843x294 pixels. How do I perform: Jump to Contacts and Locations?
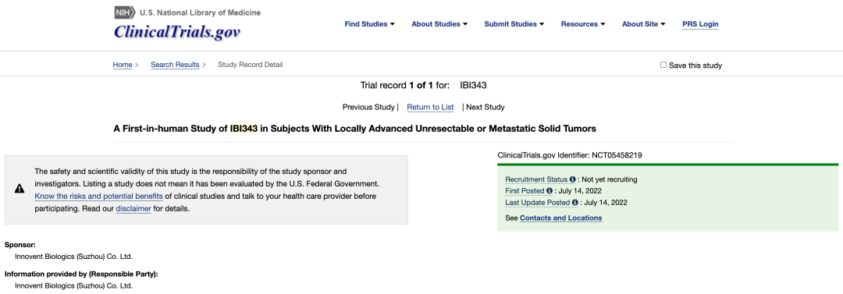point(560,218)
